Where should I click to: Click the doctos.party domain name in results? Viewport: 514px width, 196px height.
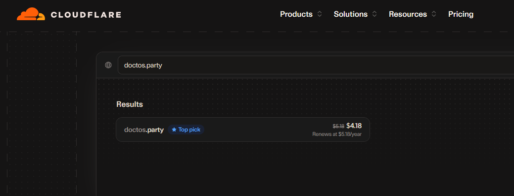144,130
